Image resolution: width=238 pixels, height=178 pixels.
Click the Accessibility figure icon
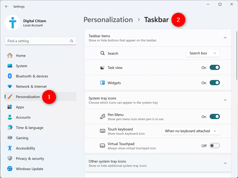click(10, 148)
